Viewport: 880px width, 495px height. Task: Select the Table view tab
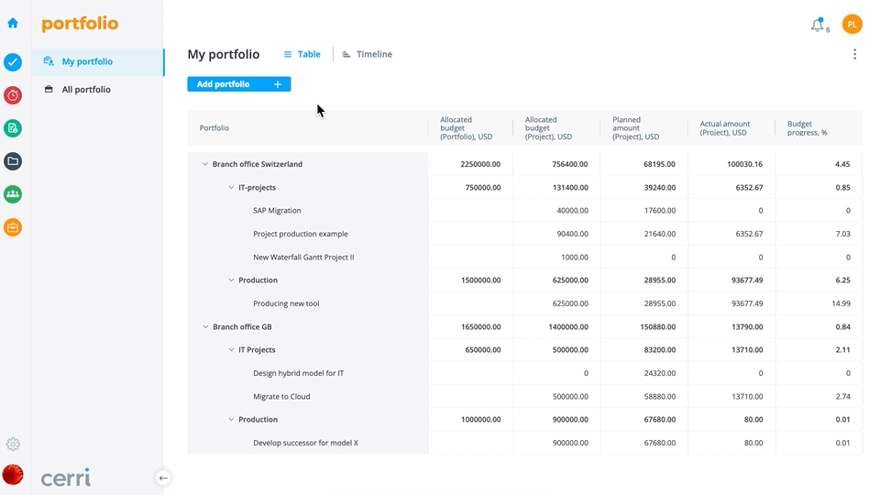pyautogui.click(x=302, y=54)
